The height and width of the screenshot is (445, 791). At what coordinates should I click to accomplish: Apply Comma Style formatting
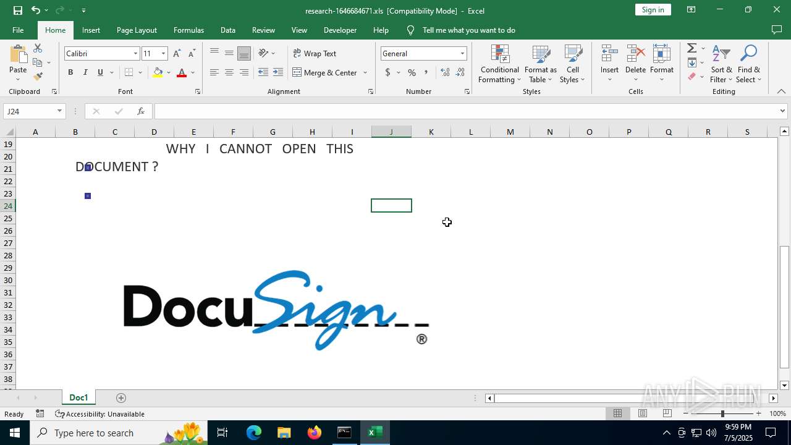point(427,72)
